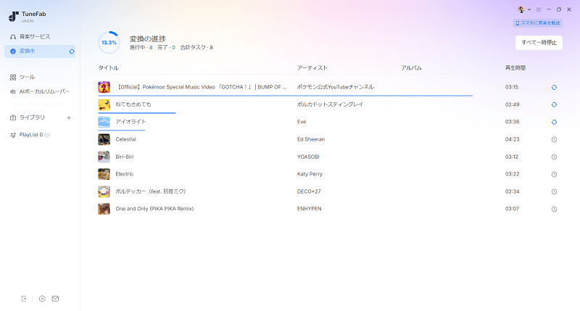580x311 pixels.
Task: Open the hamburger menu in the title bar
Action: coord(539,9)
